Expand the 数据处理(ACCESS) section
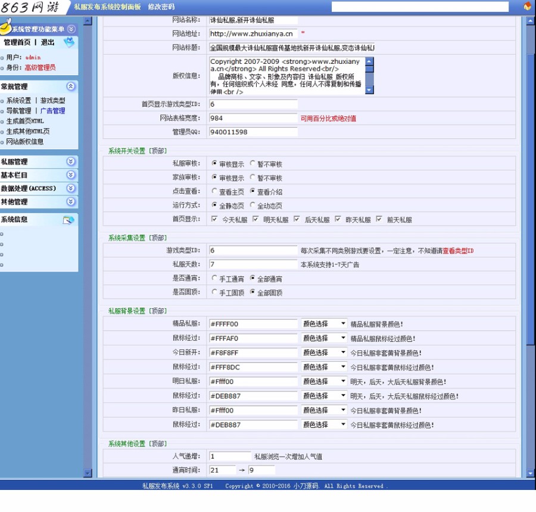 [71, 188]
